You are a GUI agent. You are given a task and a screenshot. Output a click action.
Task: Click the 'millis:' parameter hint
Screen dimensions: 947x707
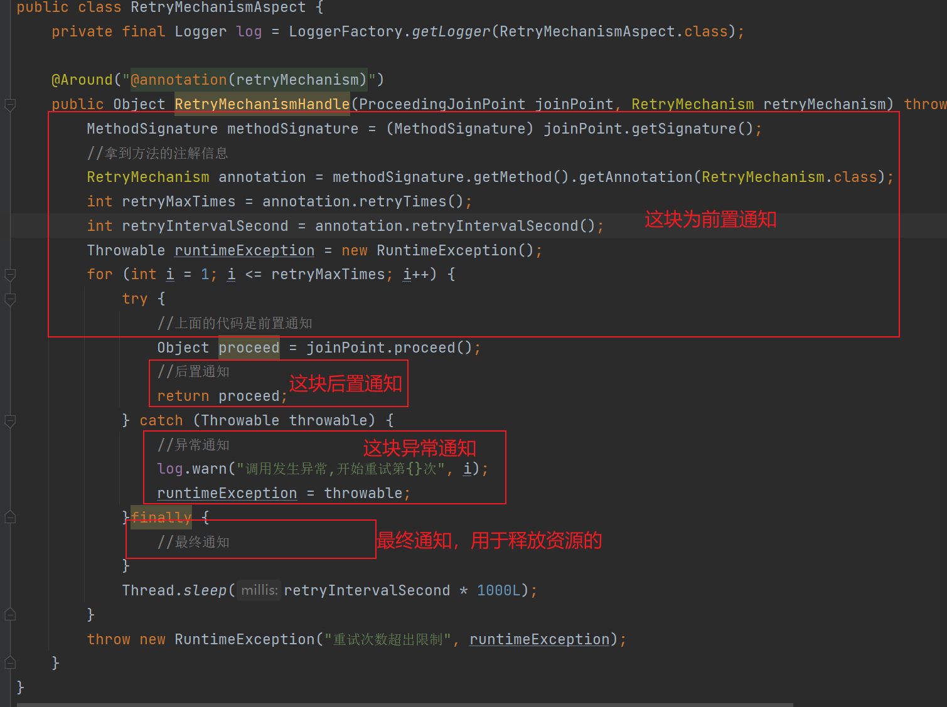click(259, 590)
